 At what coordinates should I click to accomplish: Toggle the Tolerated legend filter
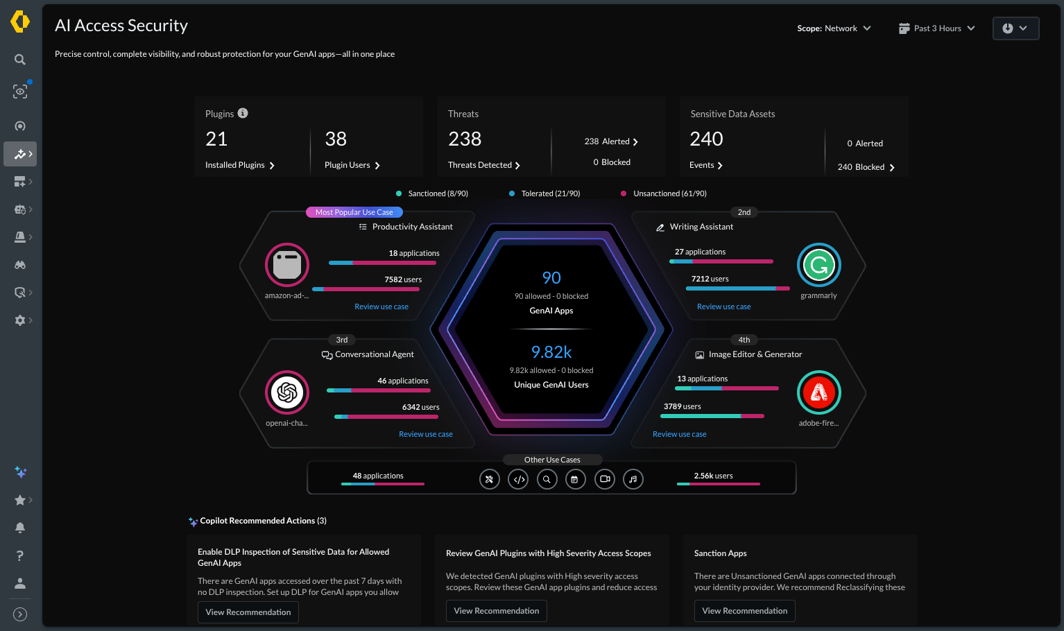544,193
